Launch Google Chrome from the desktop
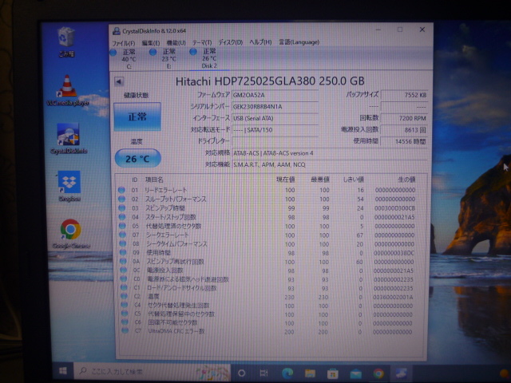 (x=70, y=234)
